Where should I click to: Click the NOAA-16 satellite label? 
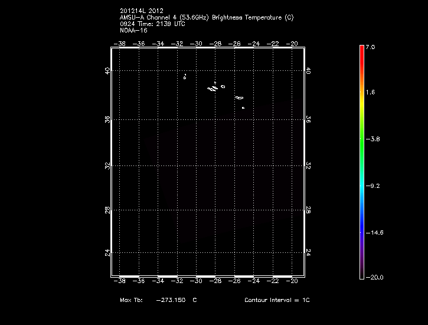click(133, 29)
